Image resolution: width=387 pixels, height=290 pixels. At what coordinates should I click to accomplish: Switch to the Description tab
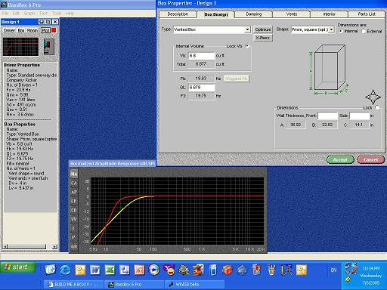(x=178, y=14)
